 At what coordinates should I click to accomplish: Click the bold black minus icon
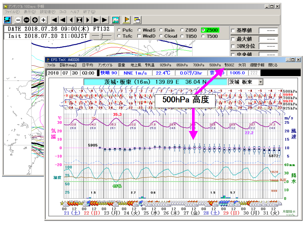coord(26,20)
